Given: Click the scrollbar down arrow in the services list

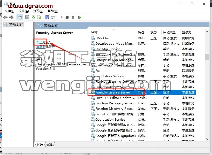Looking at the screenshot, I should (x=207, y=139).
